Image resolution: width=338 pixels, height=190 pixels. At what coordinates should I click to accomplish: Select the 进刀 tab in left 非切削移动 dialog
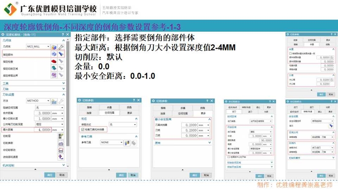pos(234,111)
